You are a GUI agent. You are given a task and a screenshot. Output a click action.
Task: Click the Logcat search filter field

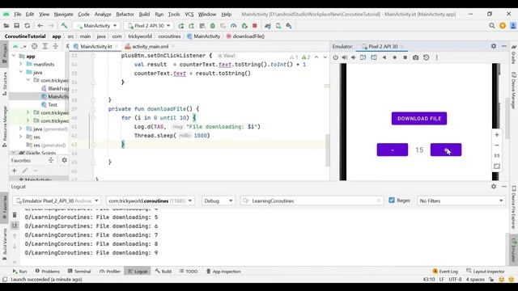(x=312, y=200)
